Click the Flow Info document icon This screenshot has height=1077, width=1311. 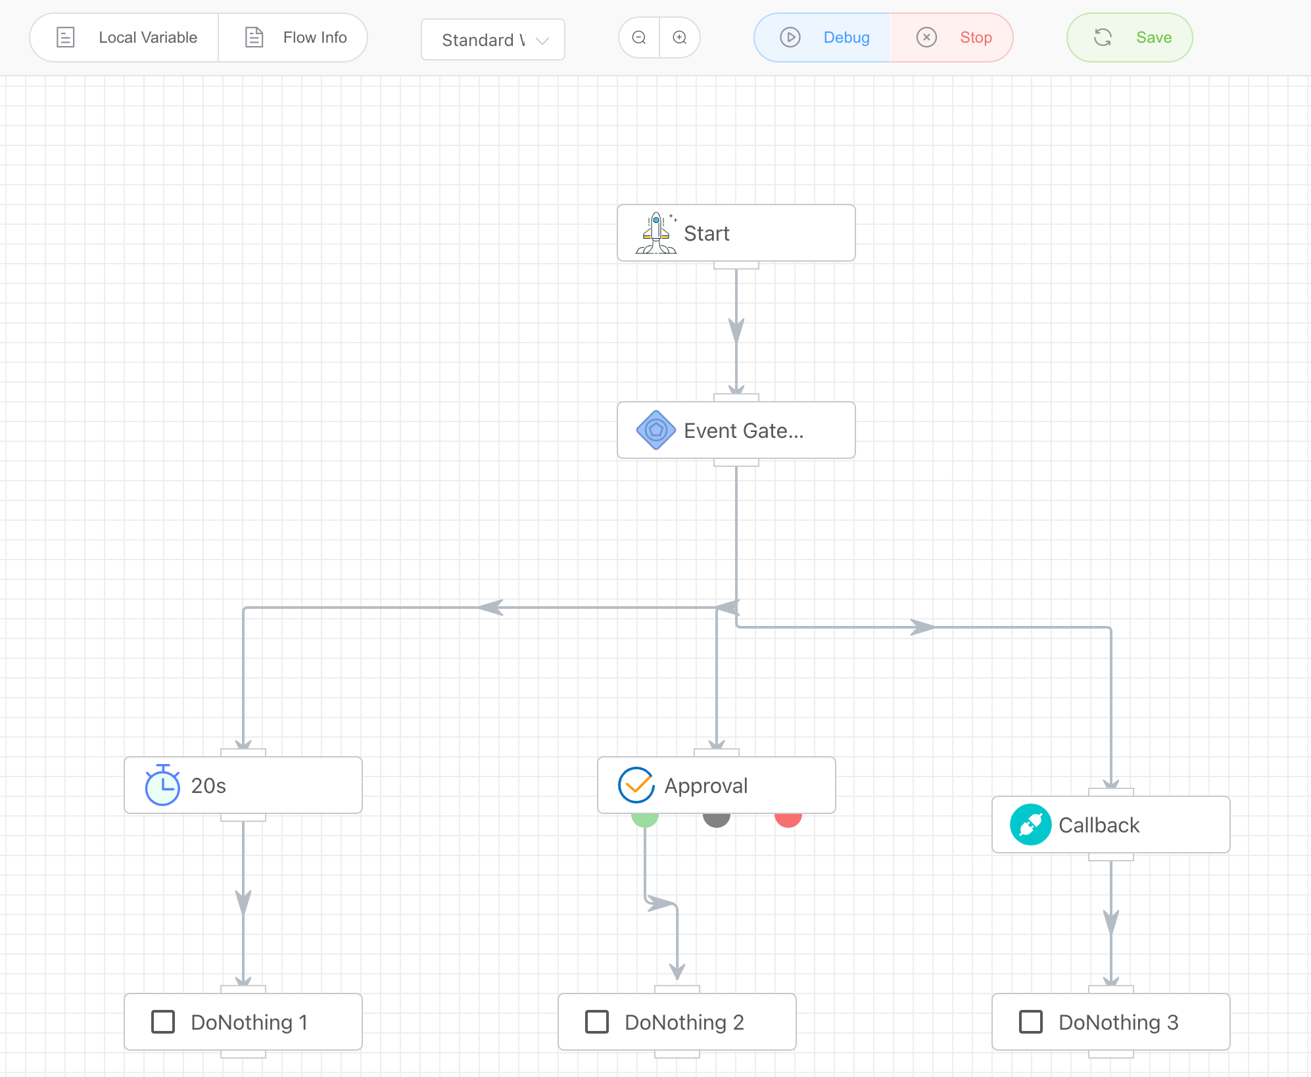254,37
